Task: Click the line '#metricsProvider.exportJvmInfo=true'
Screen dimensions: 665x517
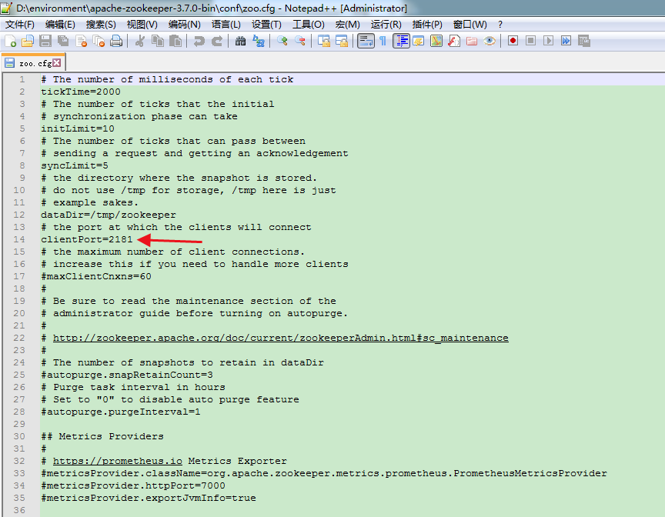Action: point(149,498)
